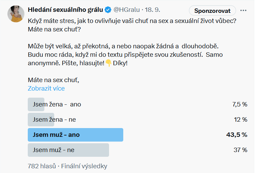Click the 37 % result value
Viewport: 256px width, 173px height.
(240, 150)
